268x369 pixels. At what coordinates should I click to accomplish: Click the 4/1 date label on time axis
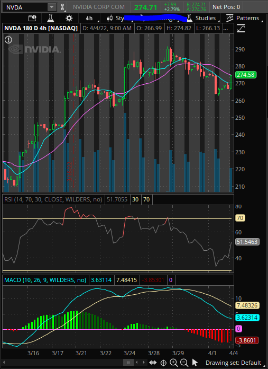(x=212, y=353)
